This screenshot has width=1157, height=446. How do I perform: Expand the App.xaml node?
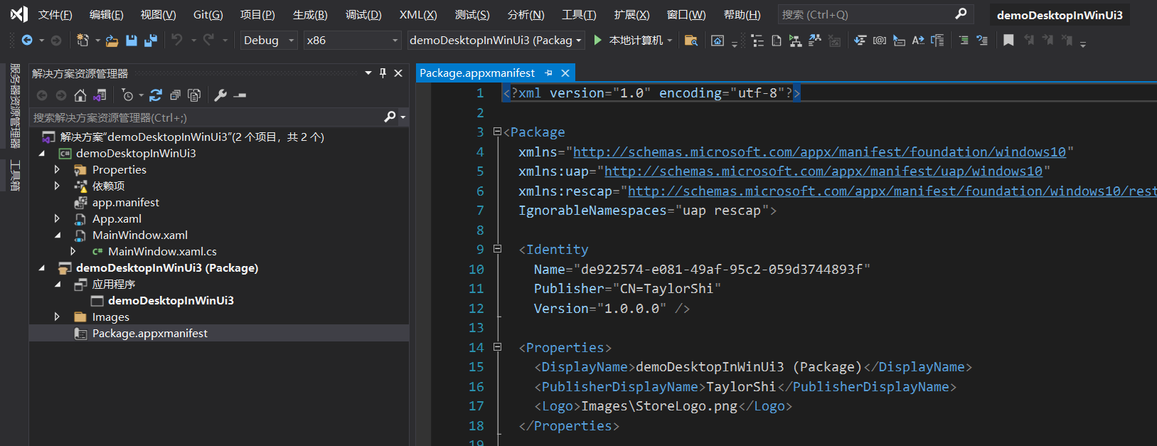point(57,218)
